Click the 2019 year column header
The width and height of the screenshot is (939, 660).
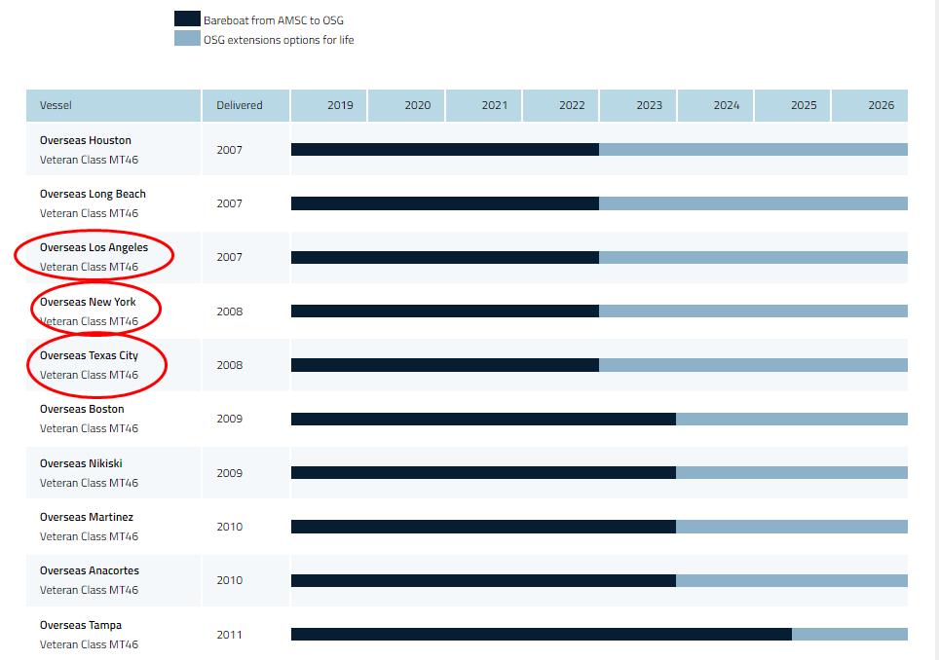(x=329, y=105)
